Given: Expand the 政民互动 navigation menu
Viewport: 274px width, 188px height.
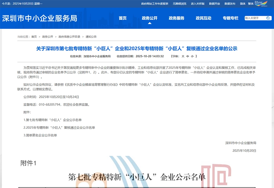Looking at the screenshot, I should (203, 18).
